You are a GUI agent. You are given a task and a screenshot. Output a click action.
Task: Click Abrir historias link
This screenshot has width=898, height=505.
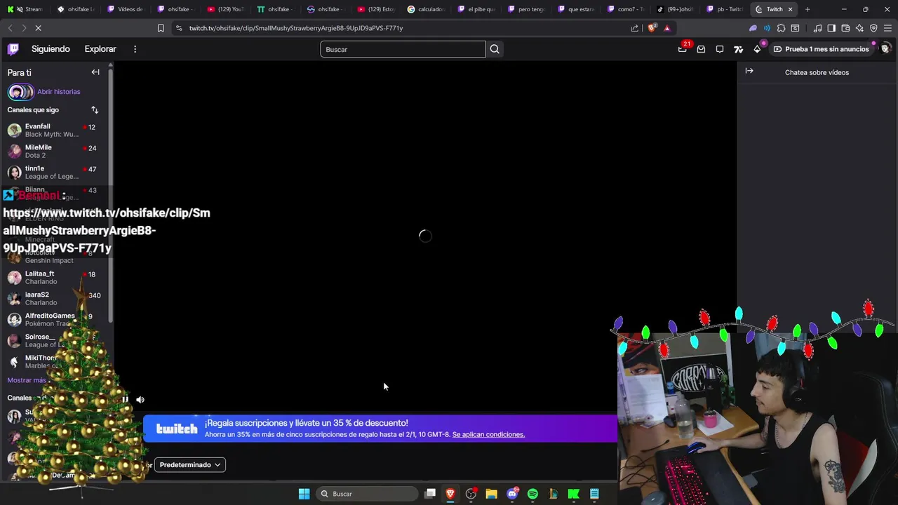pos(59,92)
